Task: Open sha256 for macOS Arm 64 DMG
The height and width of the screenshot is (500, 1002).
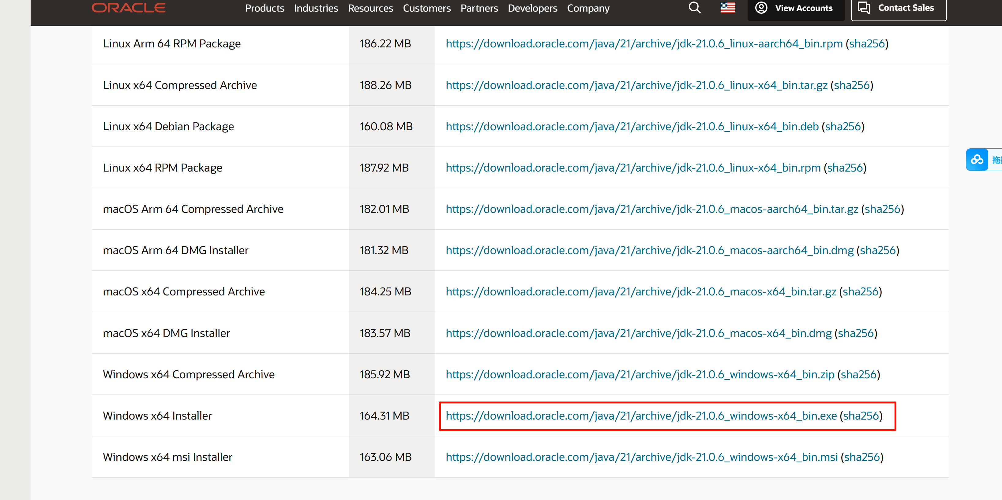Action: tap(878, 250)
